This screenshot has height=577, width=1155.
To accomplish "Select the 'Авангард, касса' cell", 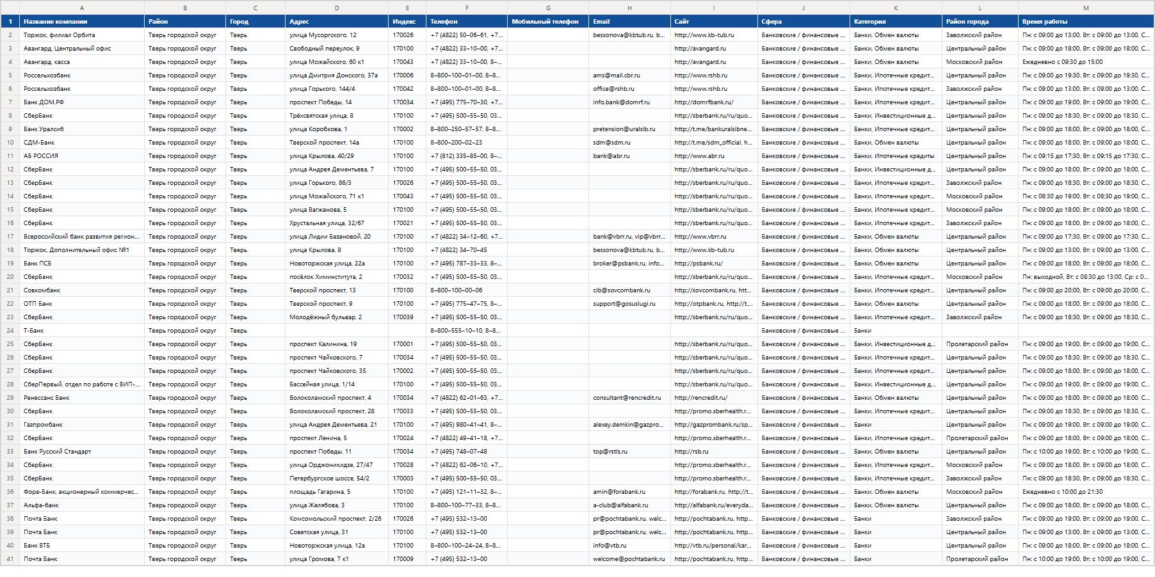I will [82, 62].
